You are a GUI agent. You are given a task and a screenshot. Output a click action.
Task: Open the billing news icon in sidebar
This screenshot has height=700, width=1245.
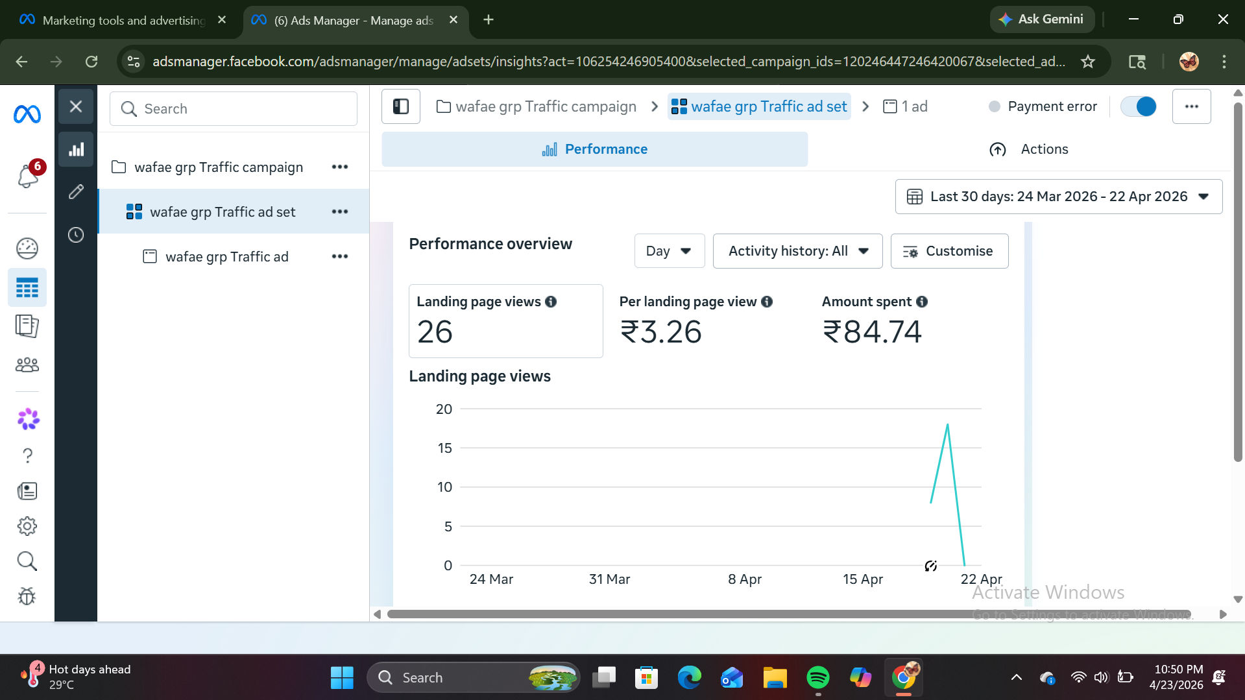click(27, 491)
